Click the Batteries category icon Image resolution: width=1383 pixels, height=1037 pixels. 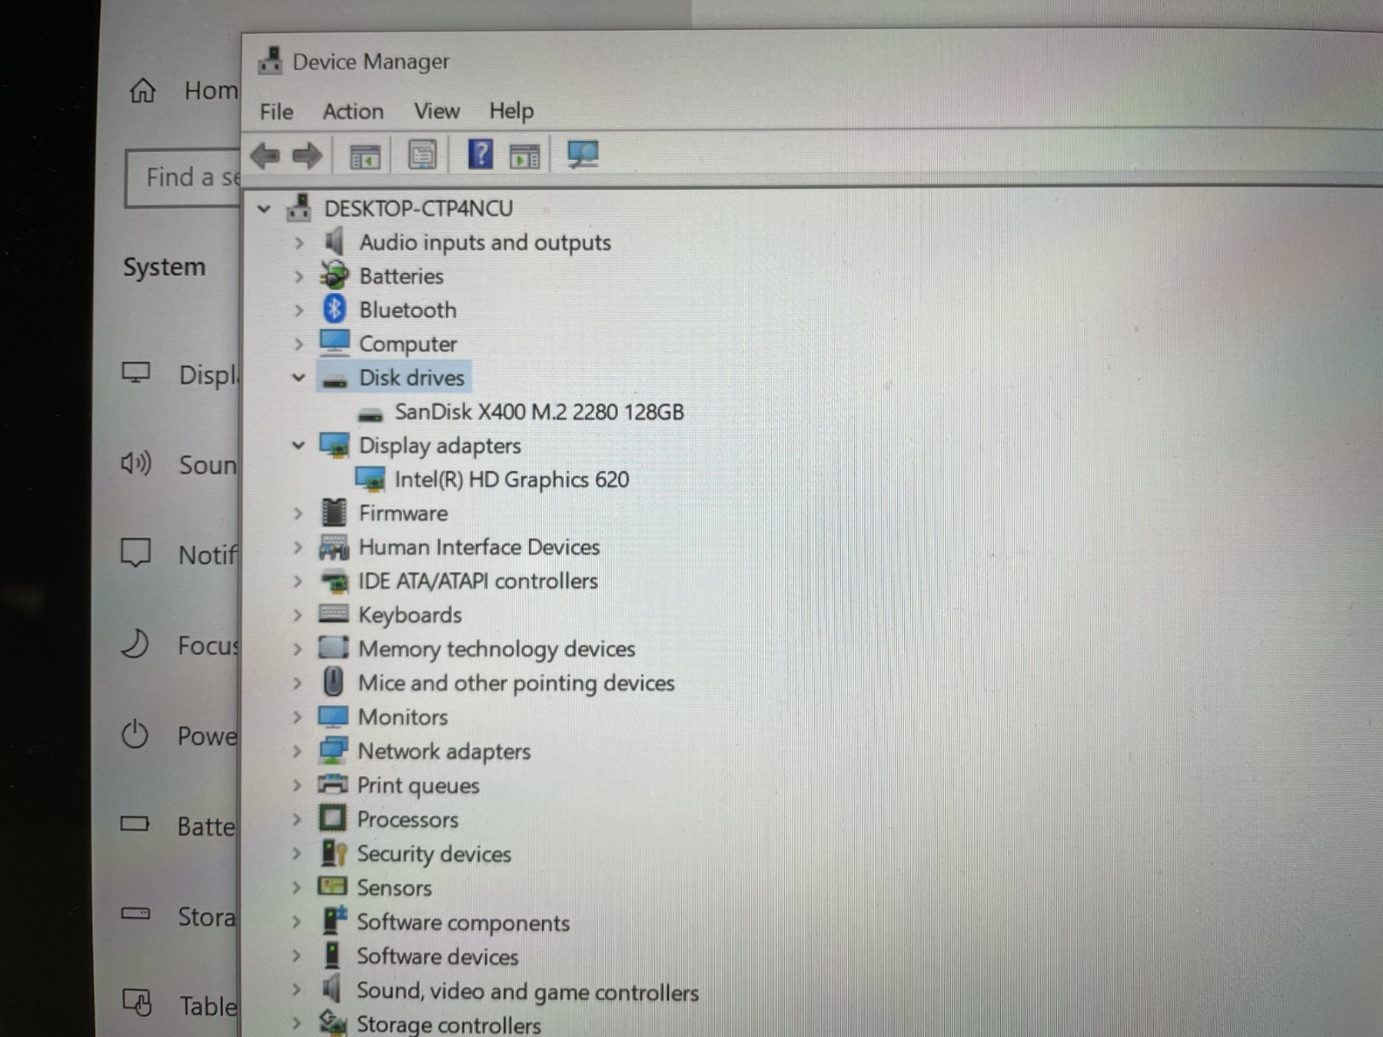pyautogui.click(x=334, y=276)
